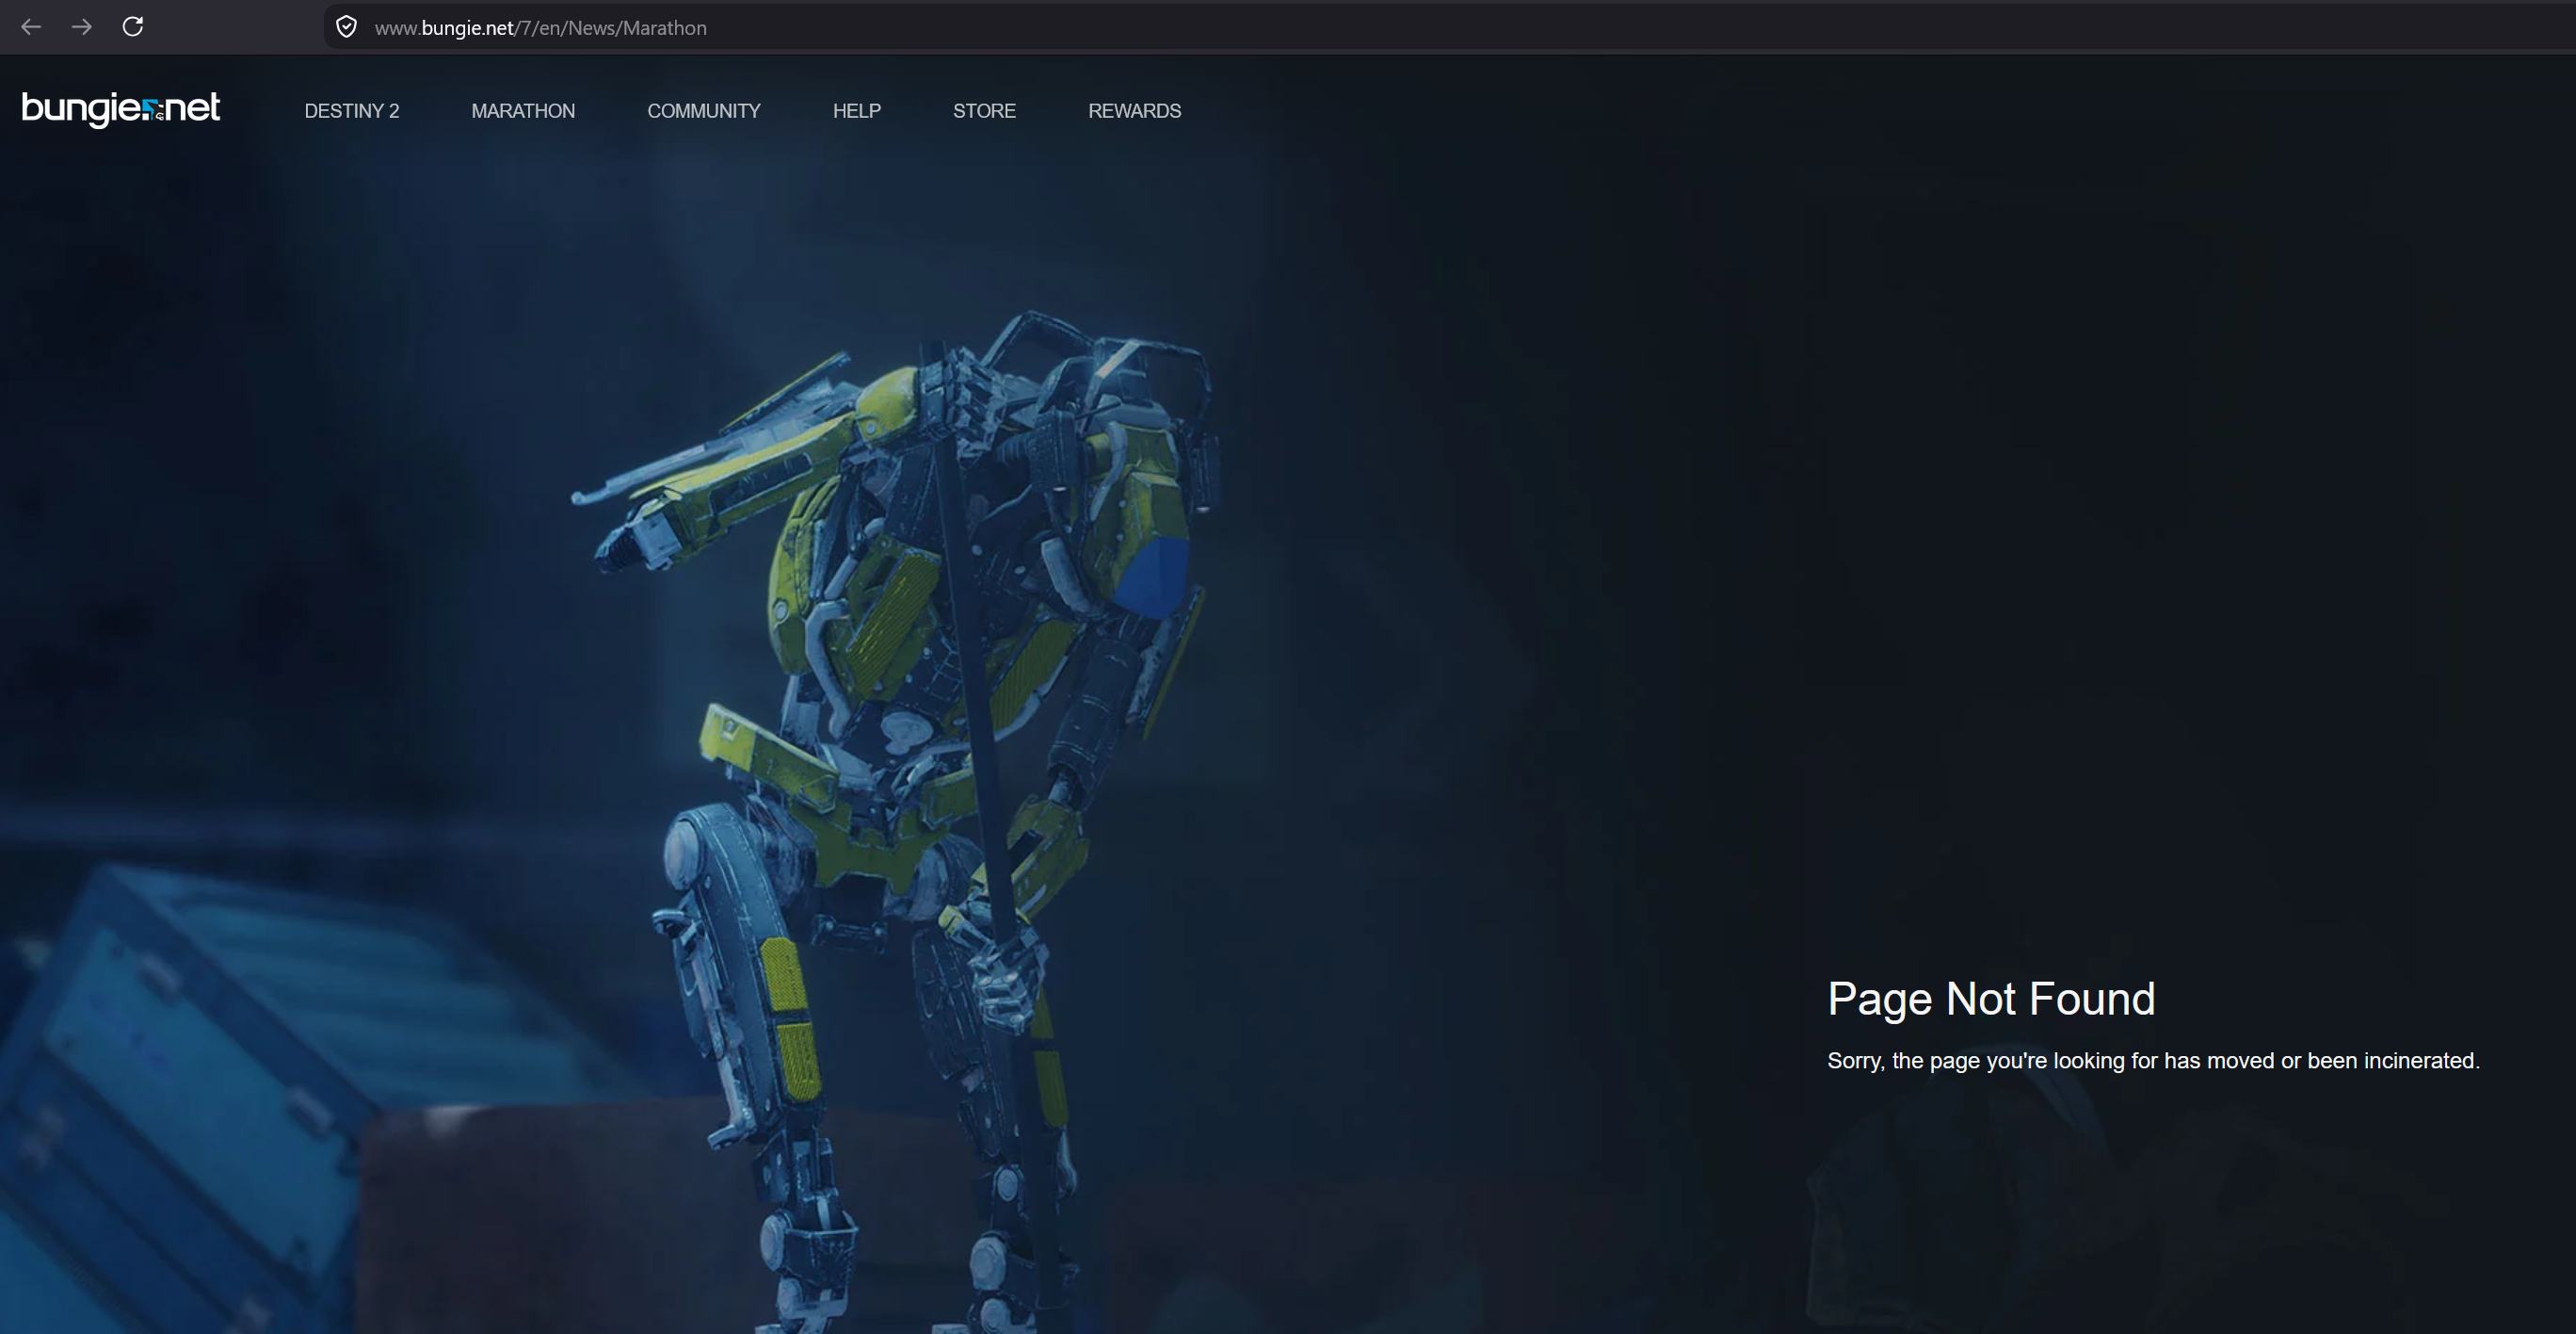The height and width of the screenshot is (1334, 2576).
Task: View site security shield information
Action: click(346, 27)
